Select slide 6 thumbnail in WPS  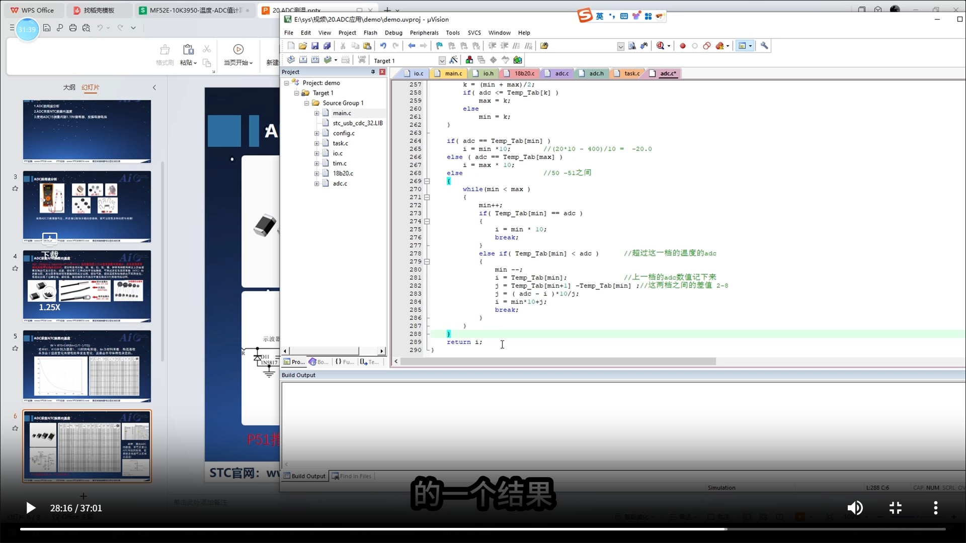(87, 446)
